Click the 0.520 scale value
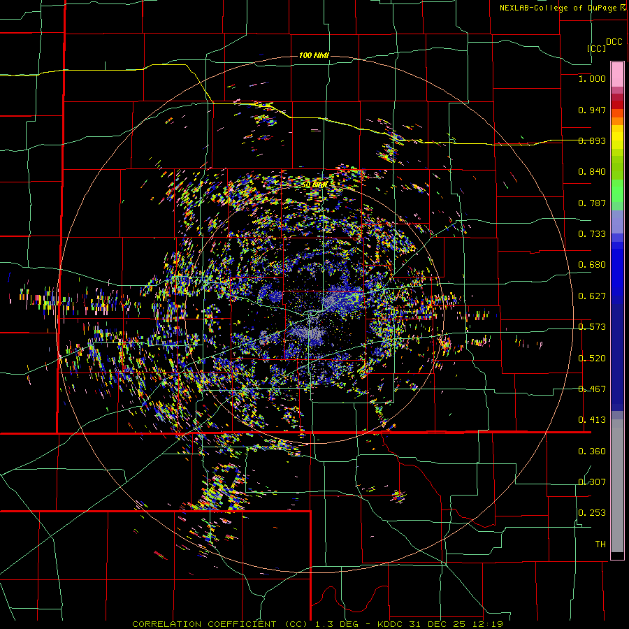Viewport: 629px width, 629px height. tap(592, 359)
